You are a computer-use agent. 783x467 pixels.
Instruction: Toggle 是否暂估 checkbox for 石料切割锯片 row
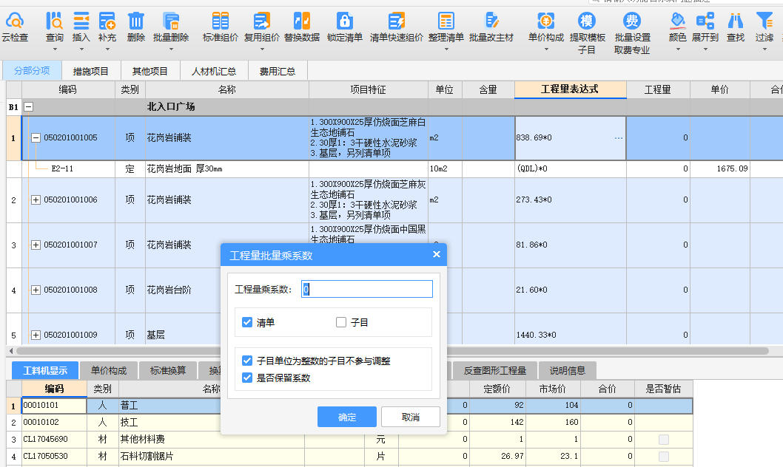pos(664,456)
